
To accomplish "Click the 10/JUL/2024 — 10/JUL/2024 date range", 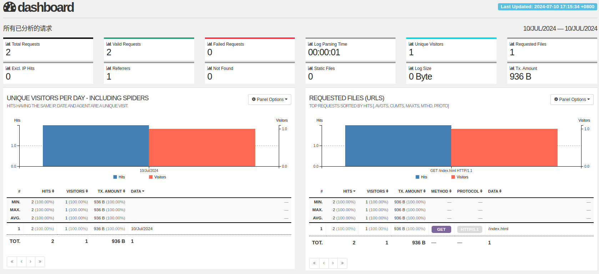I will [x=560, y=29].
